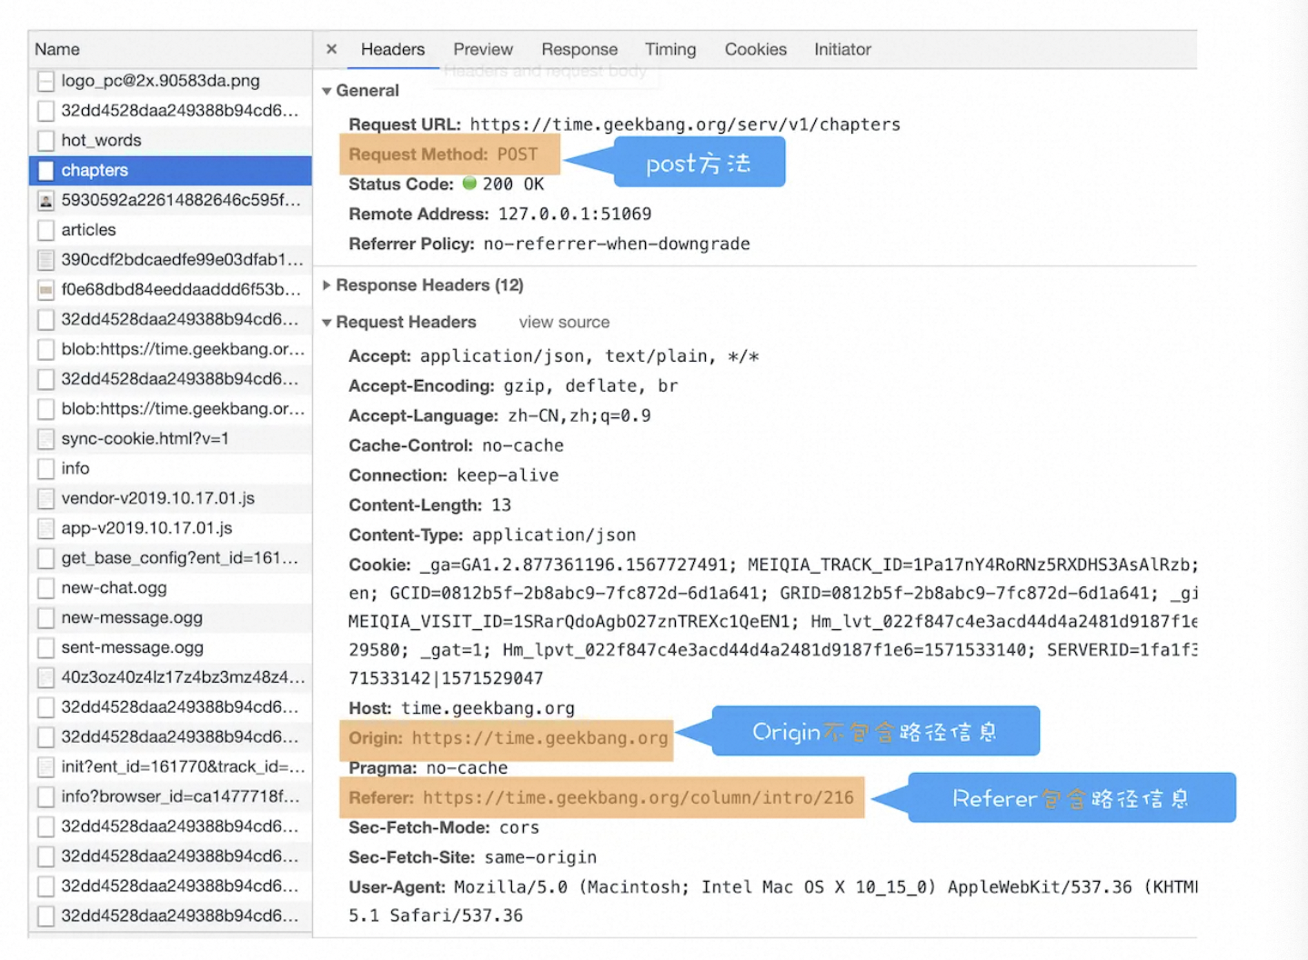Open the Cookies tab
The height and width of the screenshot is (960, 1308).
(x=755, y=49)
